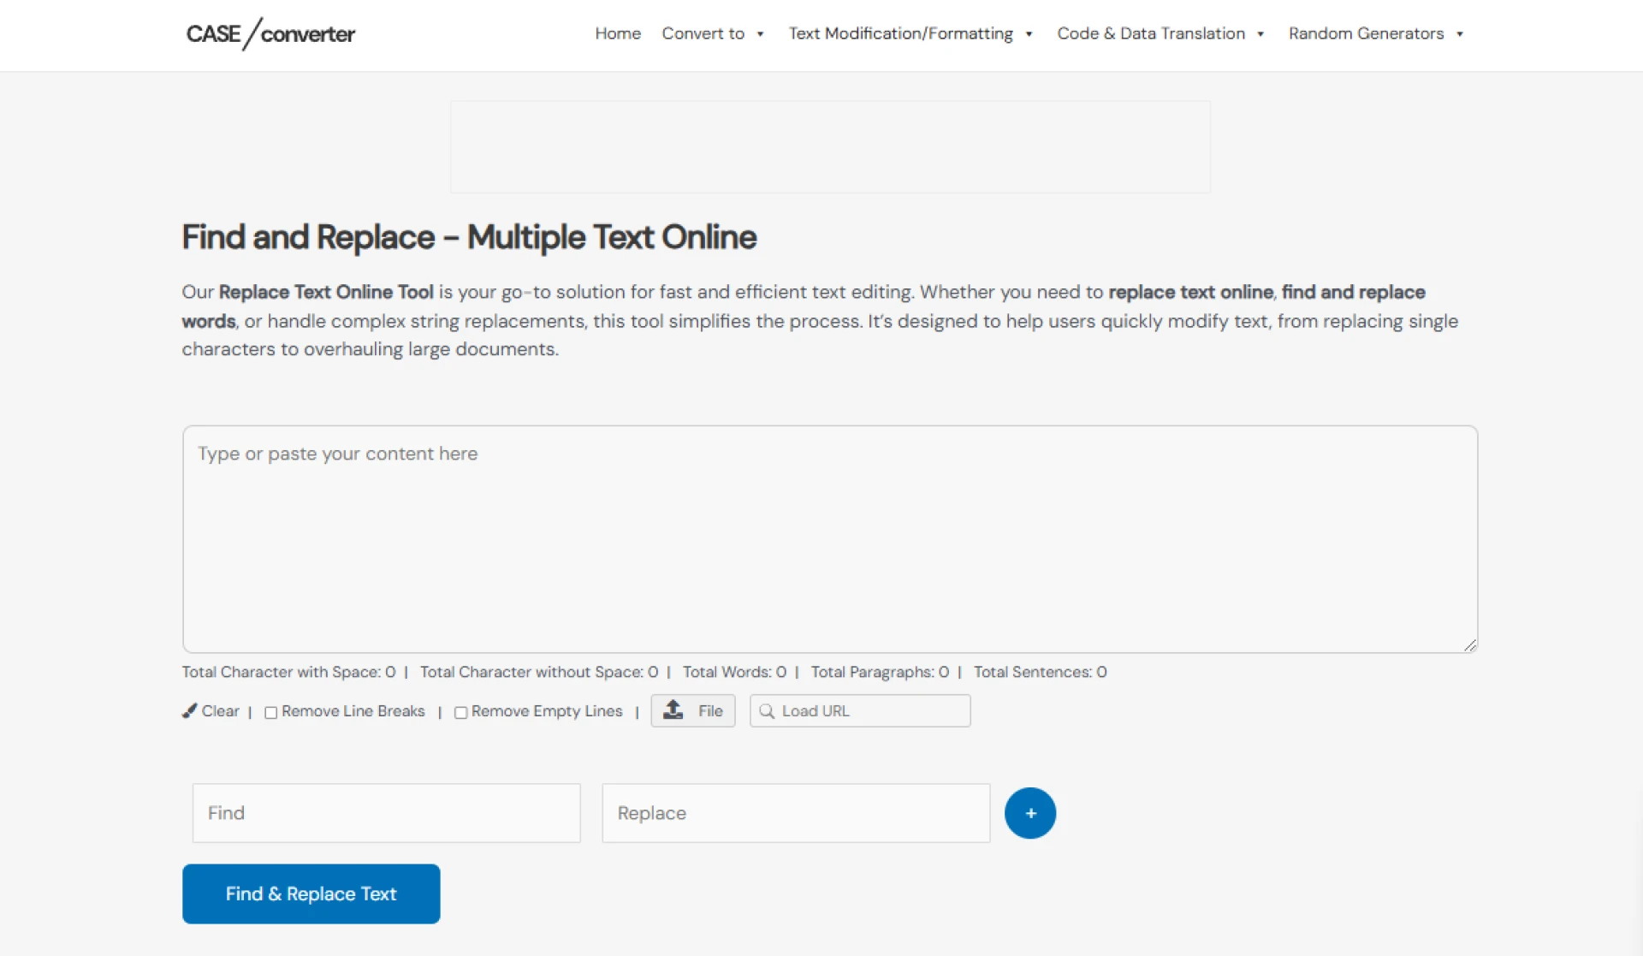
Task: Open the Random Generators menu
Action: pyautogui.click(x=1364, y=33)
